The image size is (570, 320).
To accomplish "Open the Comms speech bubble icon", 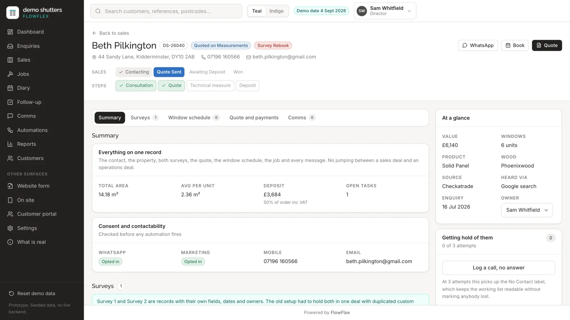I will pos(10,116).
